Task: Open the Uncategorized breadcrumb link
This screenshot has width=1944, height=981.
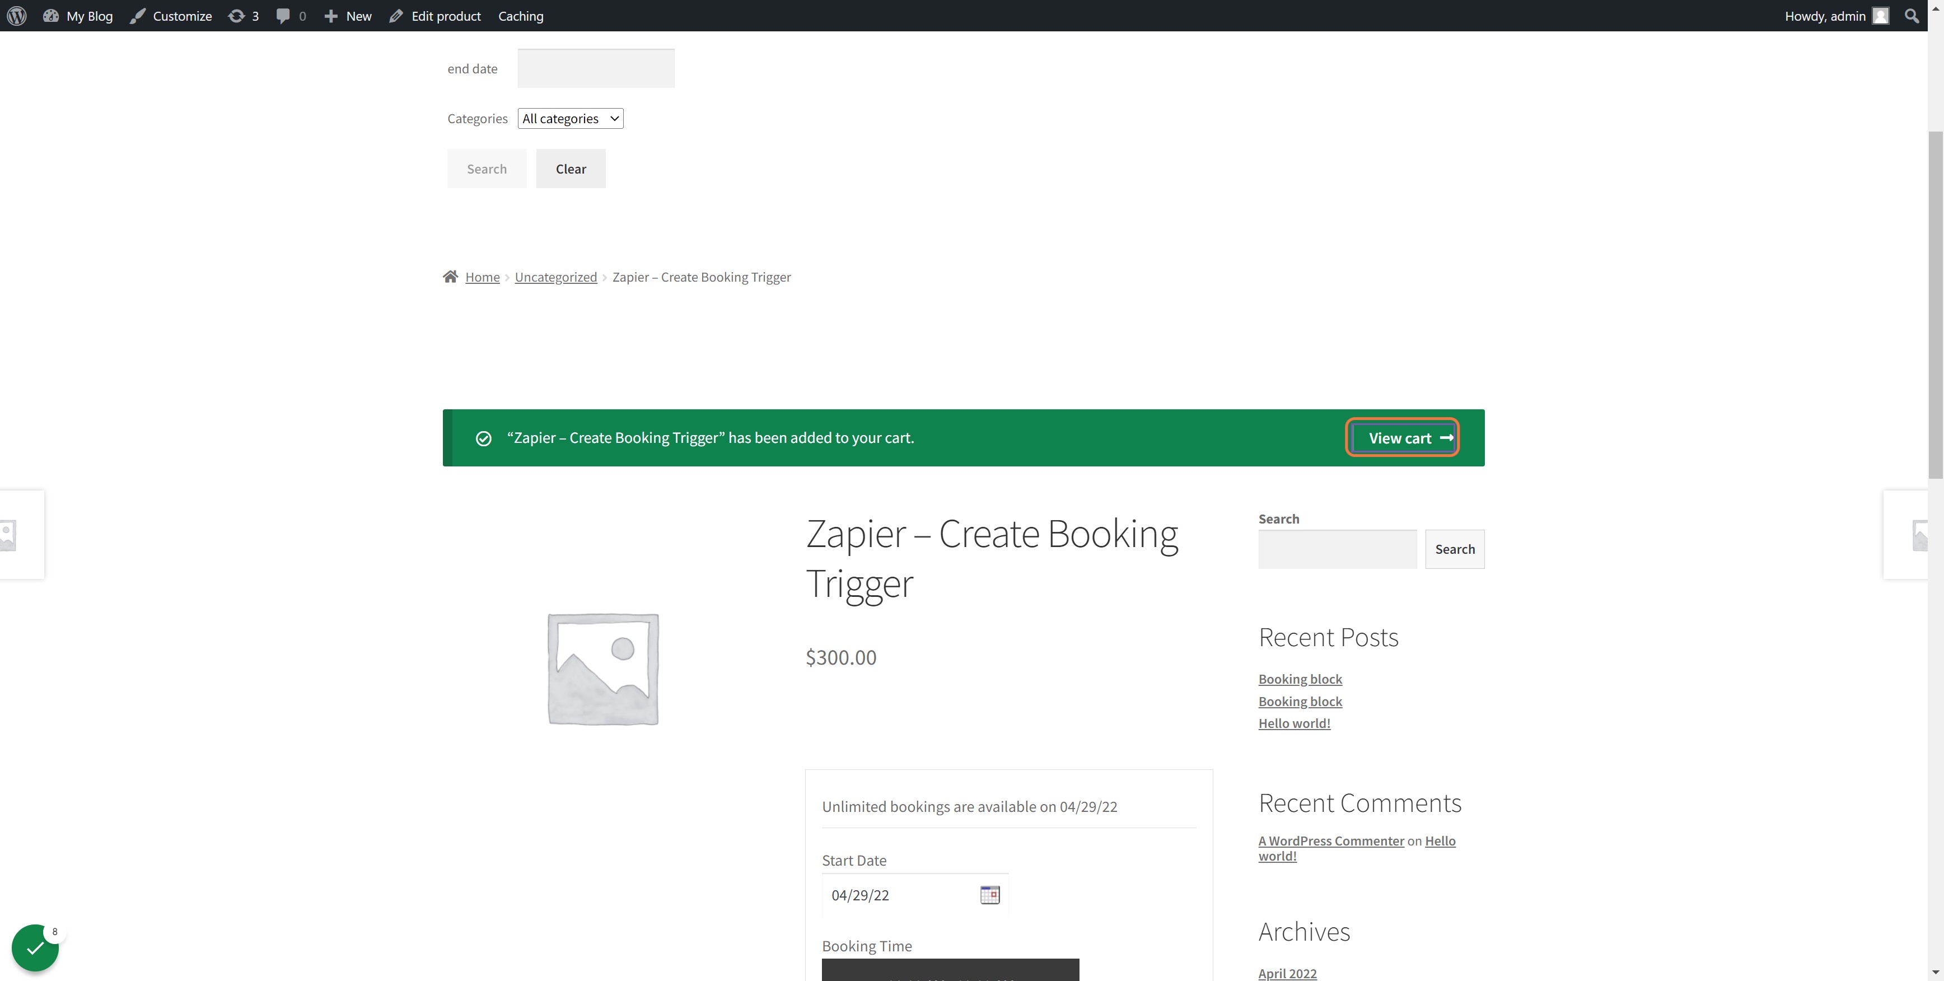Action: 555,277
